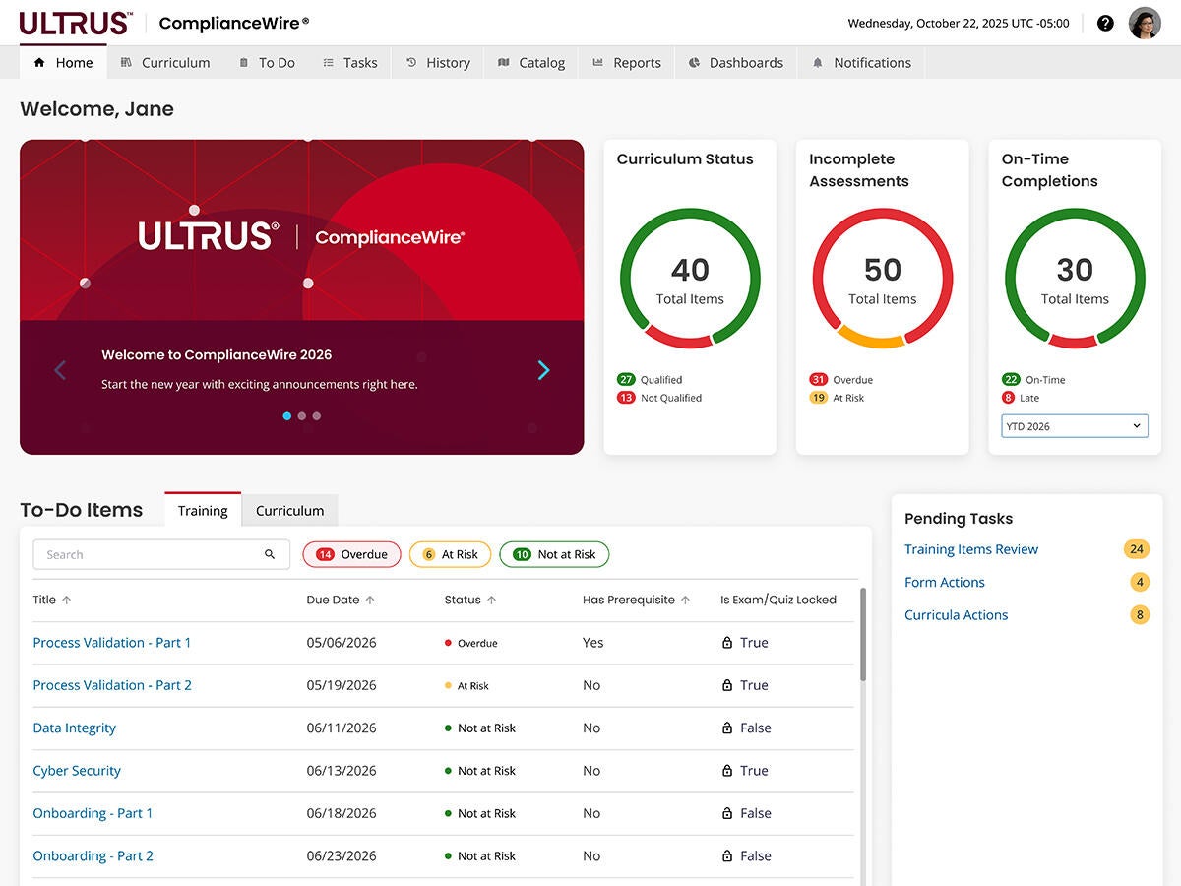This screenshot has width=1181, height=886.
Task: Click the search magnifier icon
Action: 270,554
